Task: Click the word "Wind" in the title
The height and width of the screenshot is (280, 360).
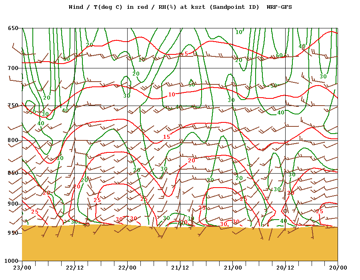Action: coord(76,7)
